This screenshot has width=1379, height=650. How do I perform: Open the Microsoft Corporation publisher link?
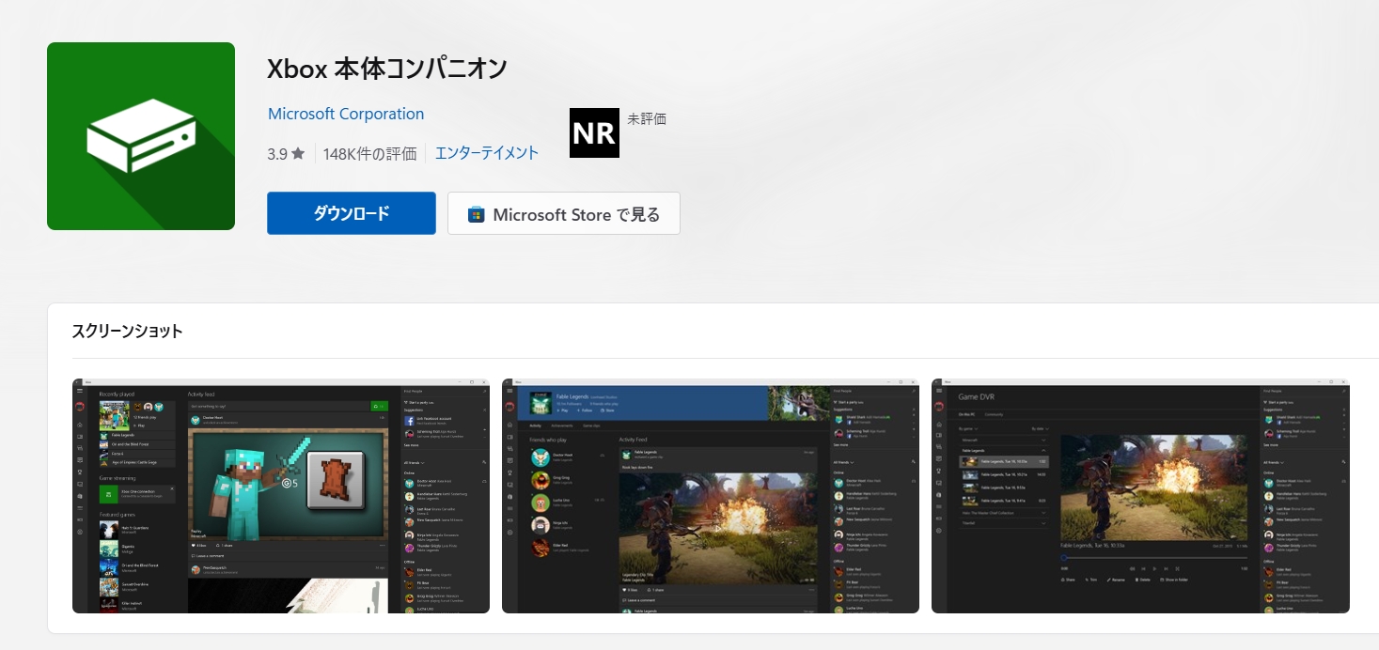[x=346, y=114]
